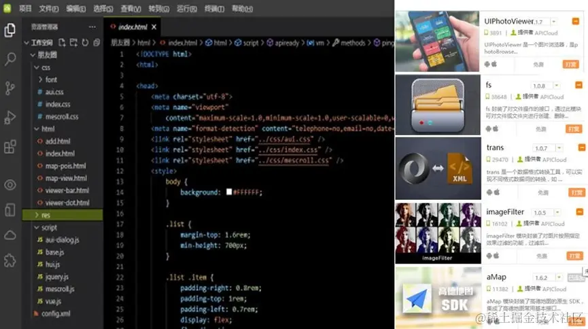588x329 pixels.
Task: Open the Source Control view icon
Action: (10, 88)
